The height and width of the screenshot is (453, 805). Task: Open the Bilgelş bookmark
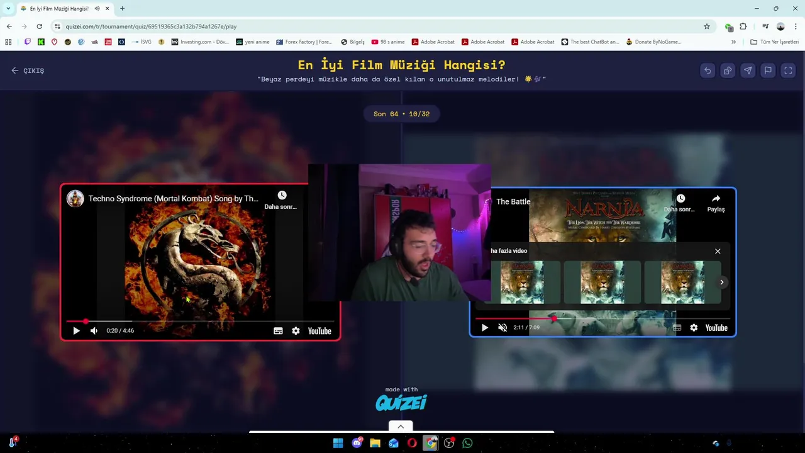coord(353,42)
